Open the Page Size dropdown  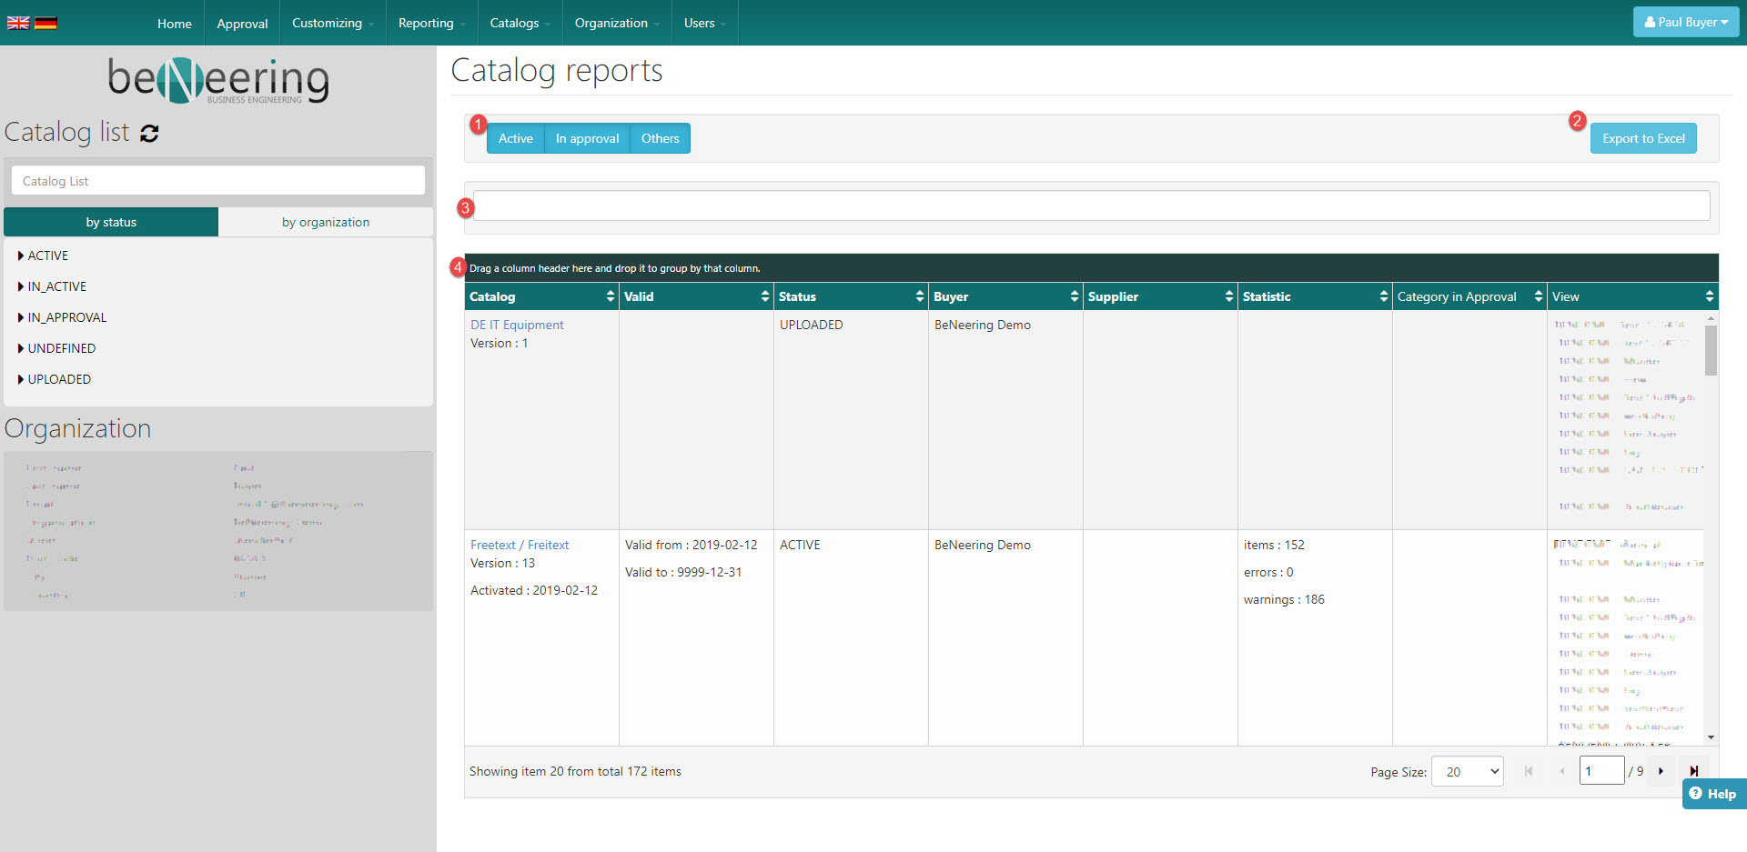coord(1467,771)
